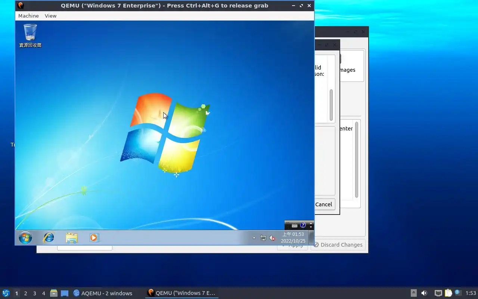
Task: Click the host network connection tray icon
Action: click(x=438, y=293)
